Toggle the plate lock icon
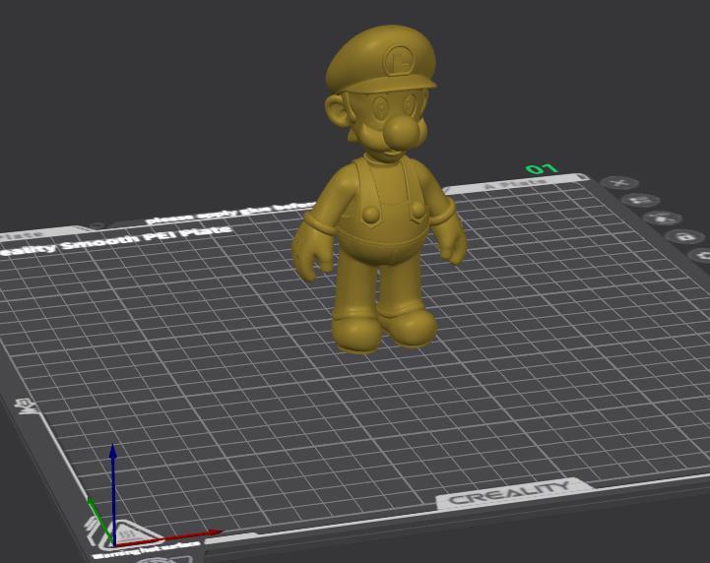This screenshot has width=710, height=563. [x=684, y=236]
